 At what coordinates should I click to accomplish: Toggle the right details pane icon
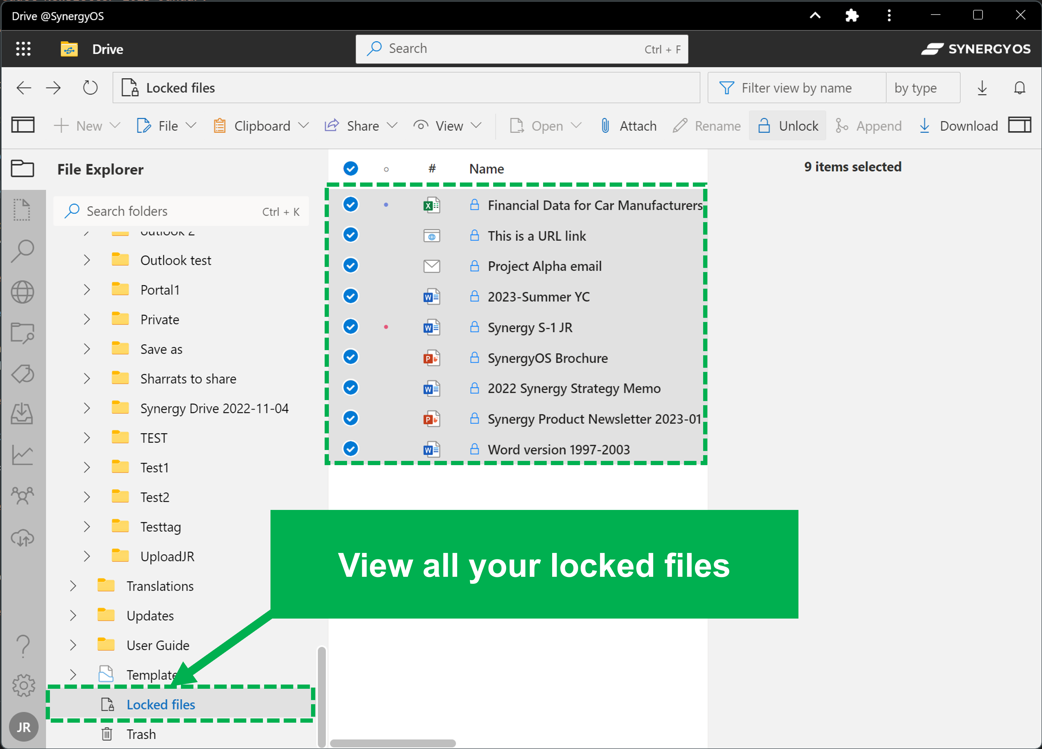pos(1020,125)
